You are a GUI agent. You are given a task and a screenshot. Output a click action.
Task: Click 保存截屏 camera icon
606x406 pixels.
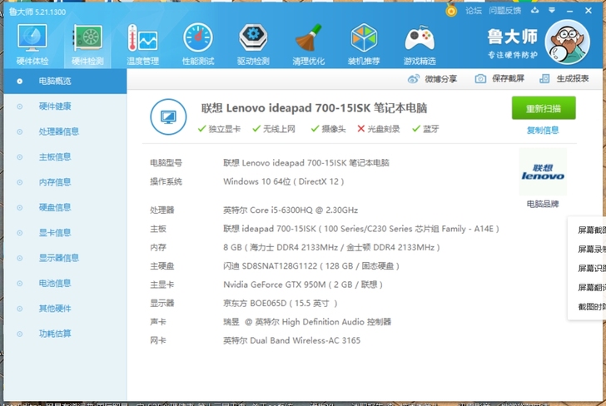pyautogui.click(x=480, y=79)
